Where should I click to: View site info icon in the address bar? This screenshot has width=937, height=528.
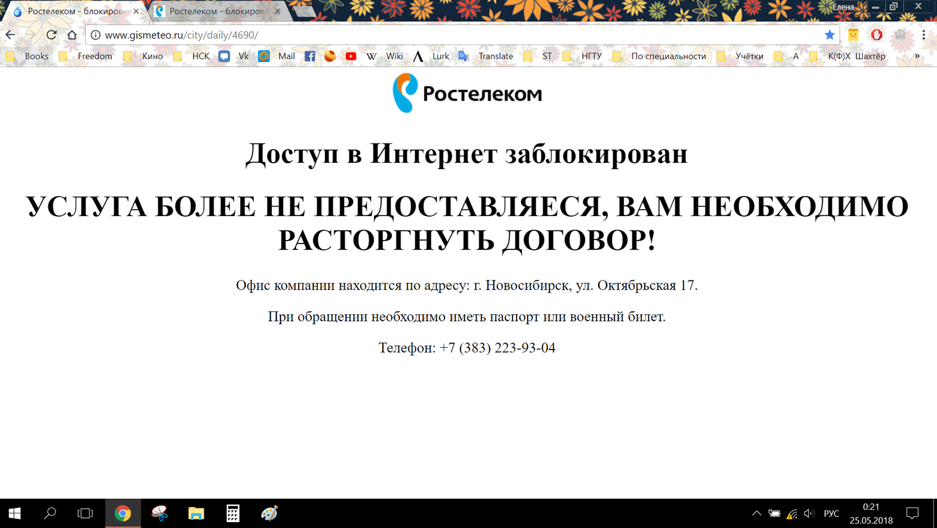click(x=95, y=35)
